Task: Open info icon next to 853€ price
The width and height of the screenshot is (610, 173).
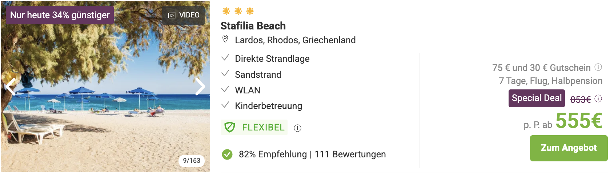Action: (598, 98)
